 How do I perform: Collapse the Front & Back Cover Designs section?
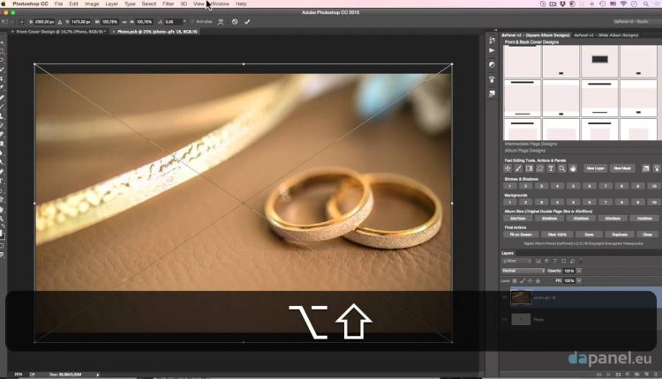pos(531,42)
